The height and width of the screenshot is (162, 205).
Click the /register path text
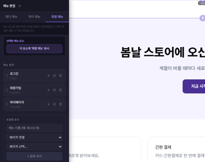[15, 92]
